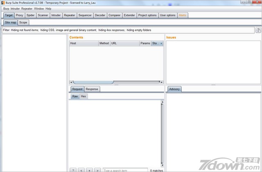Select the Target tab
The width and height of the screenshot is (262, 172).
point(9,15)
